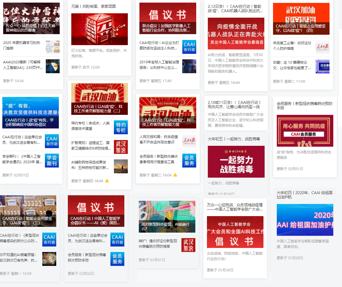Viewport: 342px width, 287px height.
Task: Open 2019年全球人工智能治理报告 article
Action: click(159, 65)
